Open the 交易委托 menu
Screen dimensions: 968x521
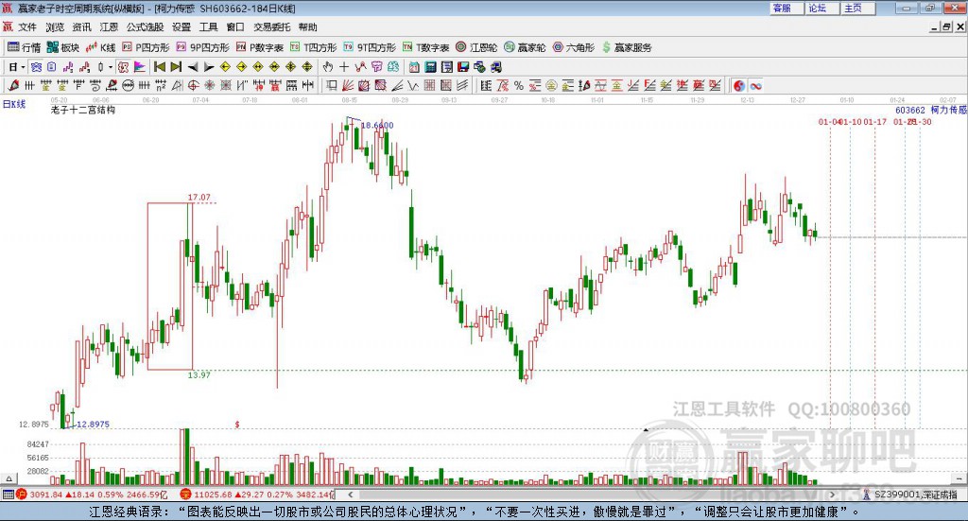(x=271, y=27)
